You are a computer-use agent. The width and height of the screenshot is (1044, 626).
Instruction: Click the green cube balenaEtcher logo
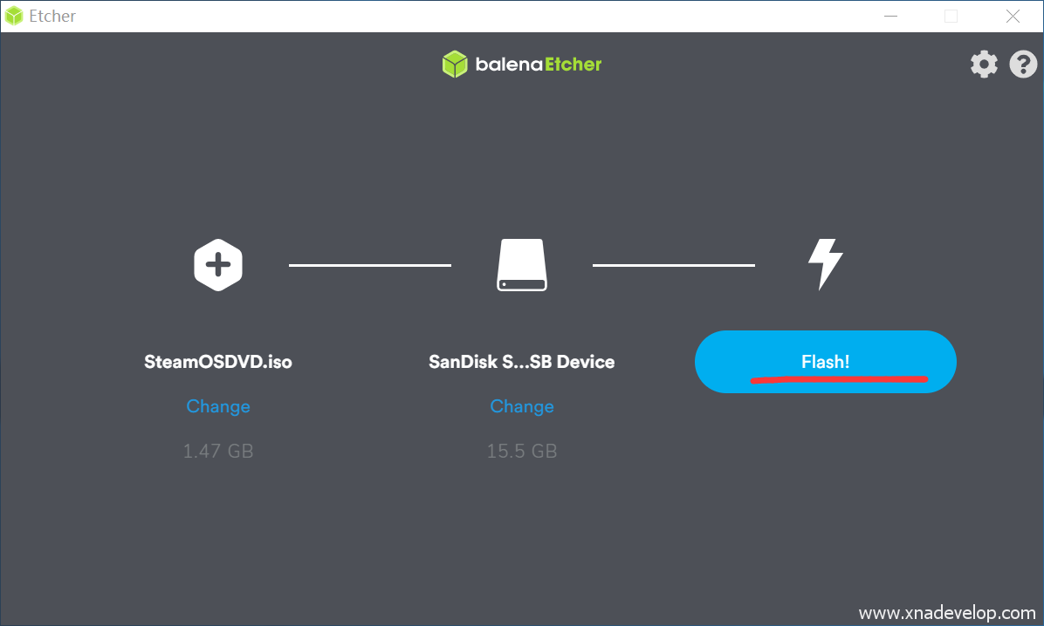pyautogui.click(x=455, y=64)
